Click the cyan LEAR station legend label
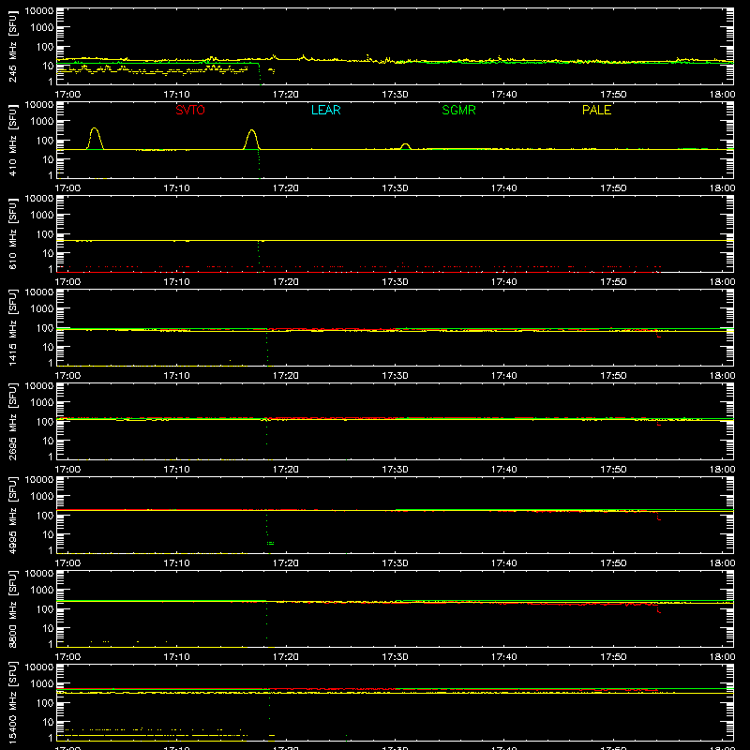The height and width of the screenshot is (750, 750). [325, 110]
